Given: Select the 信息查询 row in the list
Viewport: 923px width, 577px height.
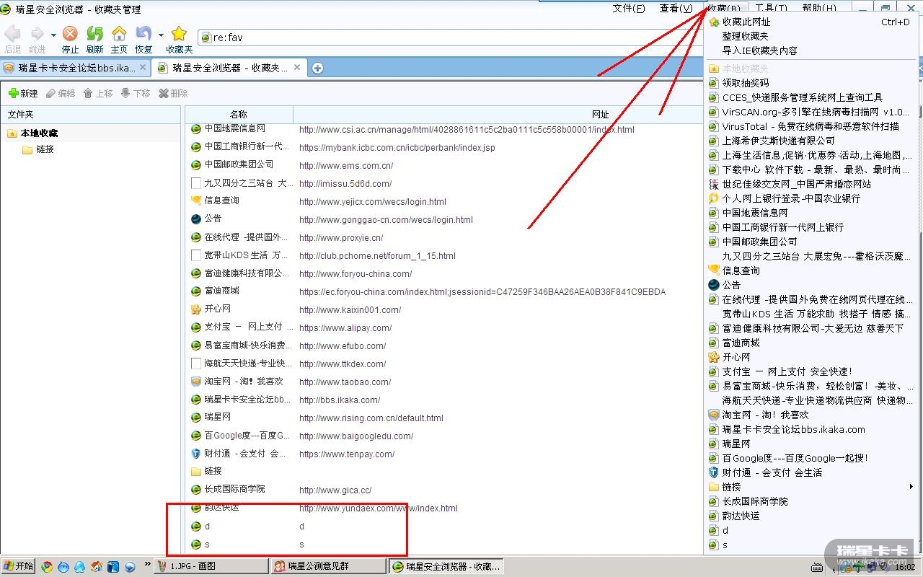Looking at the screenshot, I should [x=444, y=201].
